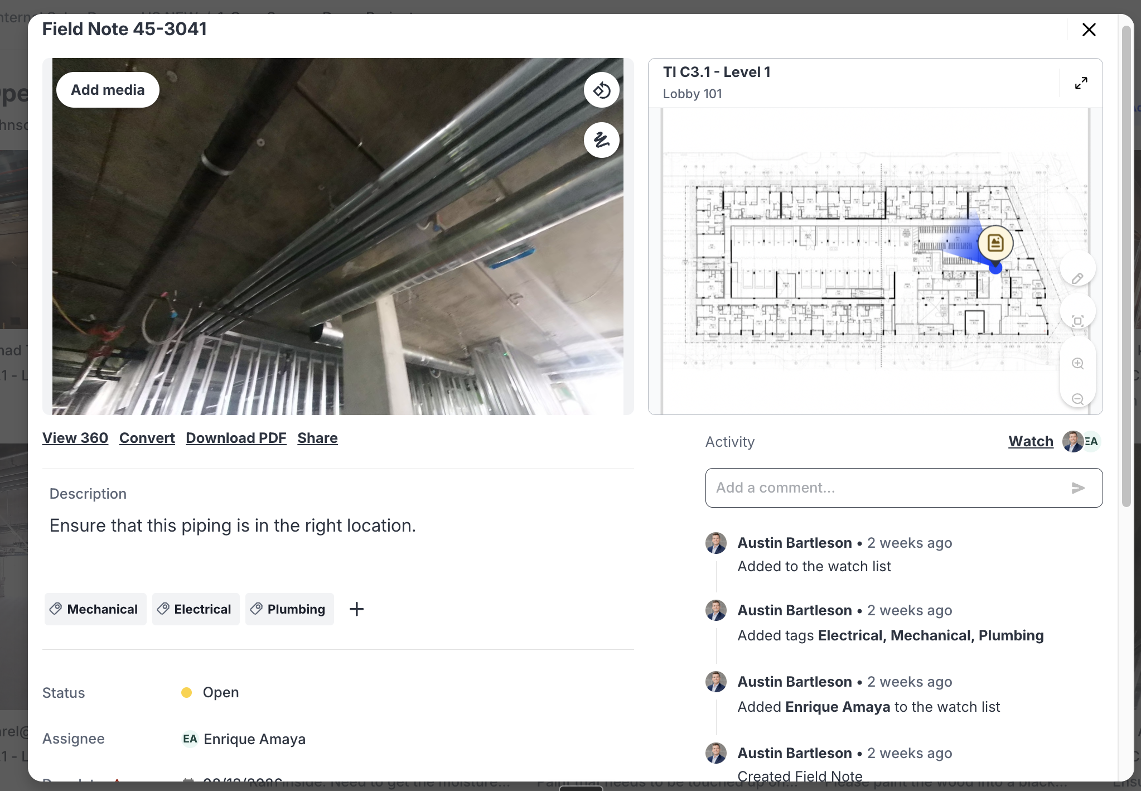Fit floor plan to view icon
Viewport: 1141px width, 791px height.
pyautogui.click(x=1077, y=321)
